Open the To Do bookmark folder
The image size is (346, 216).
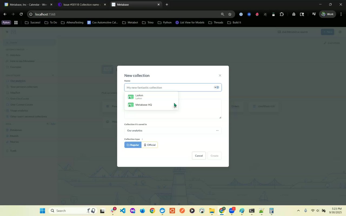[x=51, y=22]
